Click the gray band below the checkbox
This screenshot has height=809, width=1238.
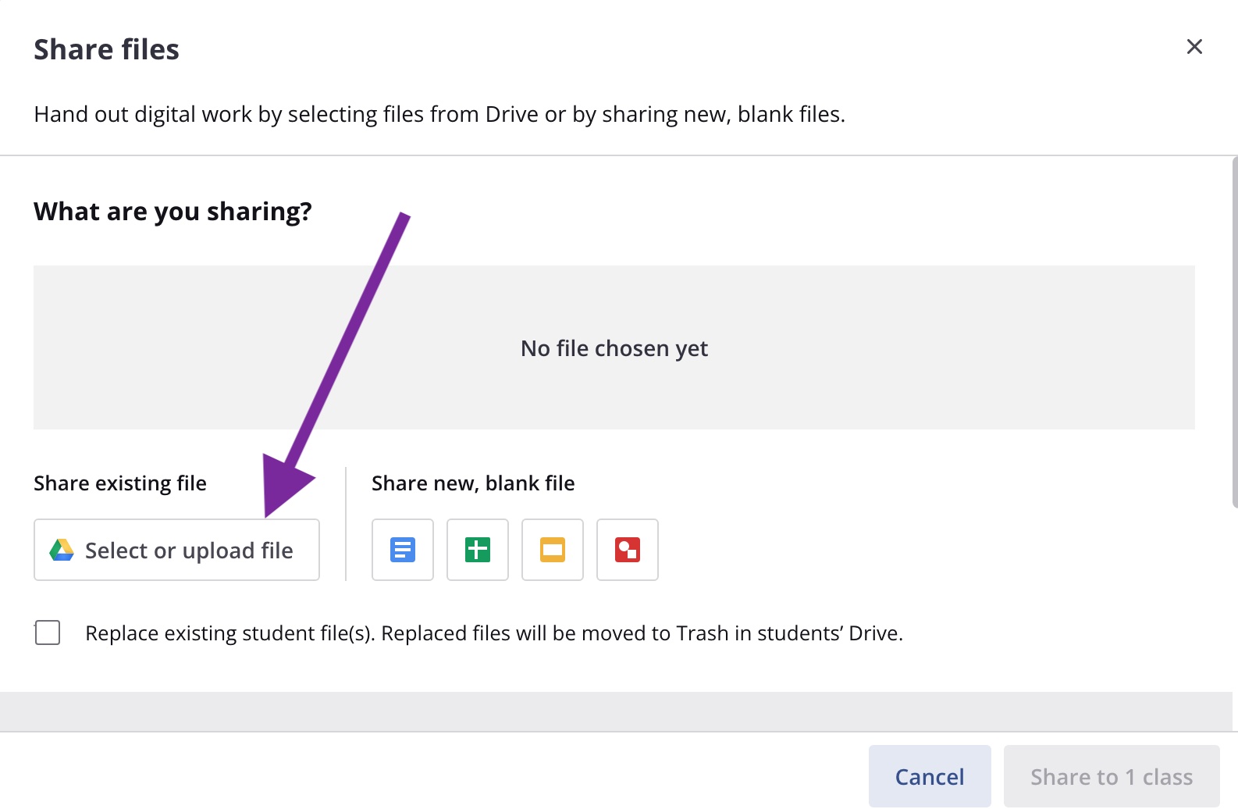[615, 711]
